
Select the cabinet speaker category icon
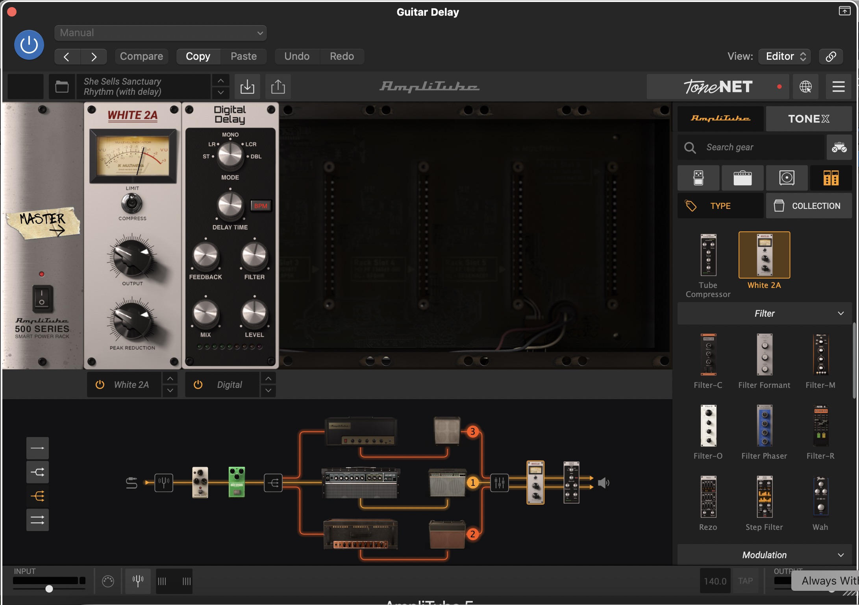point(787,178)
